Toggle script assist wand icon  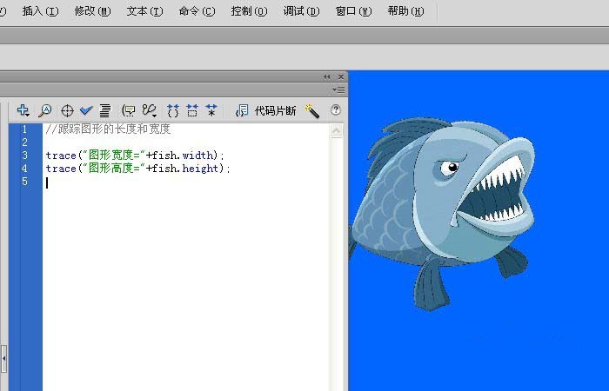click(311, 111)
